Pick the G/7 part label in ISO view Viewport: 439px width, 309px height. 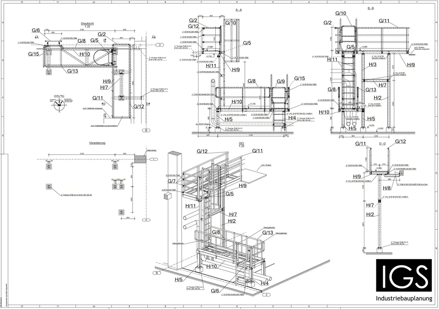click(x=171, y=181)
